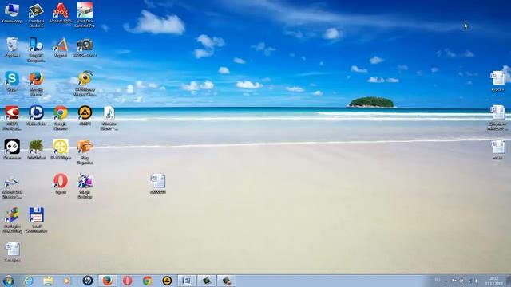Select the middle document icon at right edge
The image size is (511, 287).
[x=497, y=118]
